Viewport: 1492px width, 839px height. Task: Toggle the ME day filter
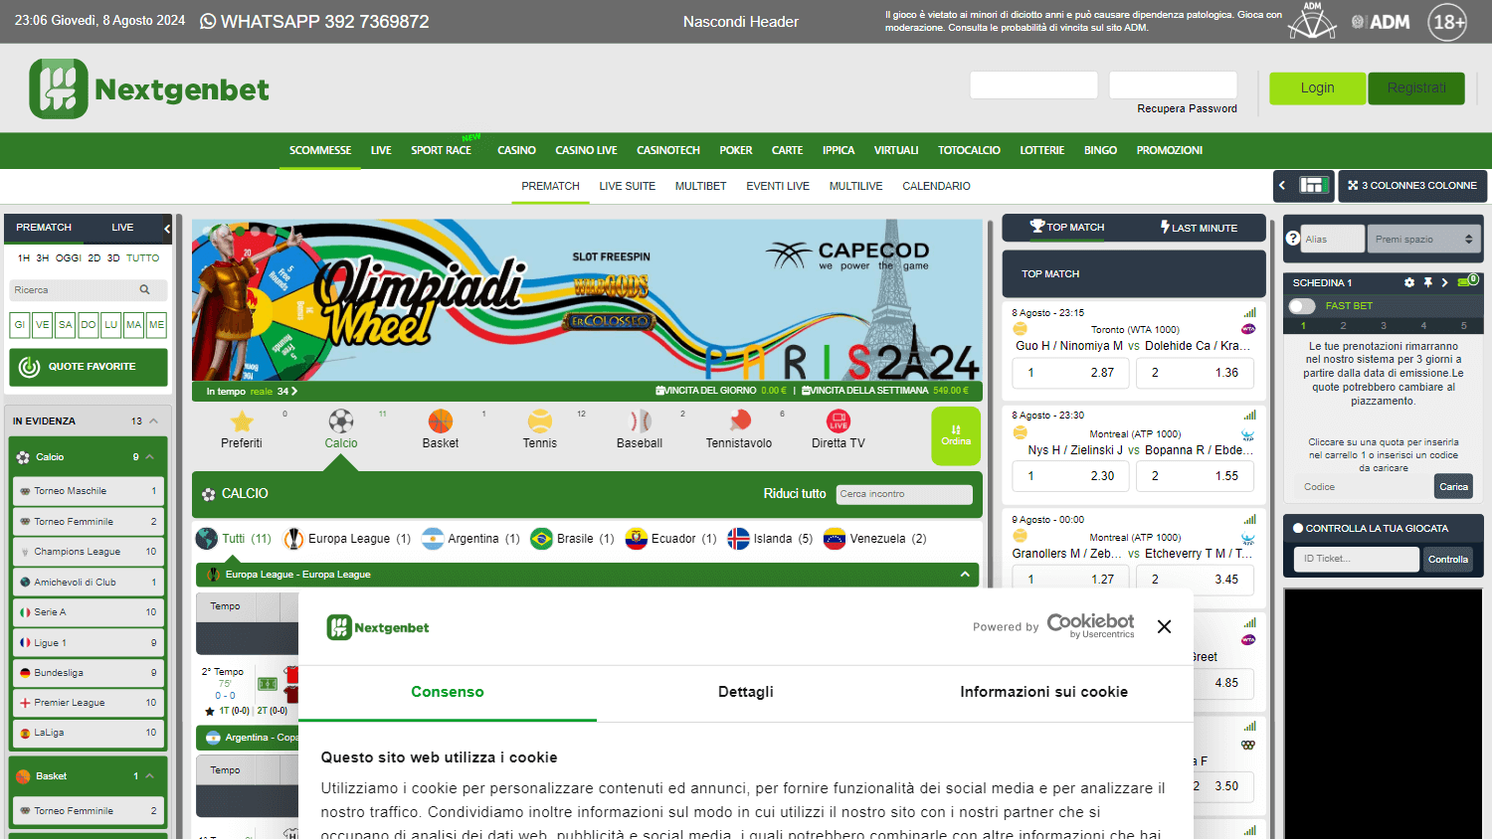click(x=156, y=324)
